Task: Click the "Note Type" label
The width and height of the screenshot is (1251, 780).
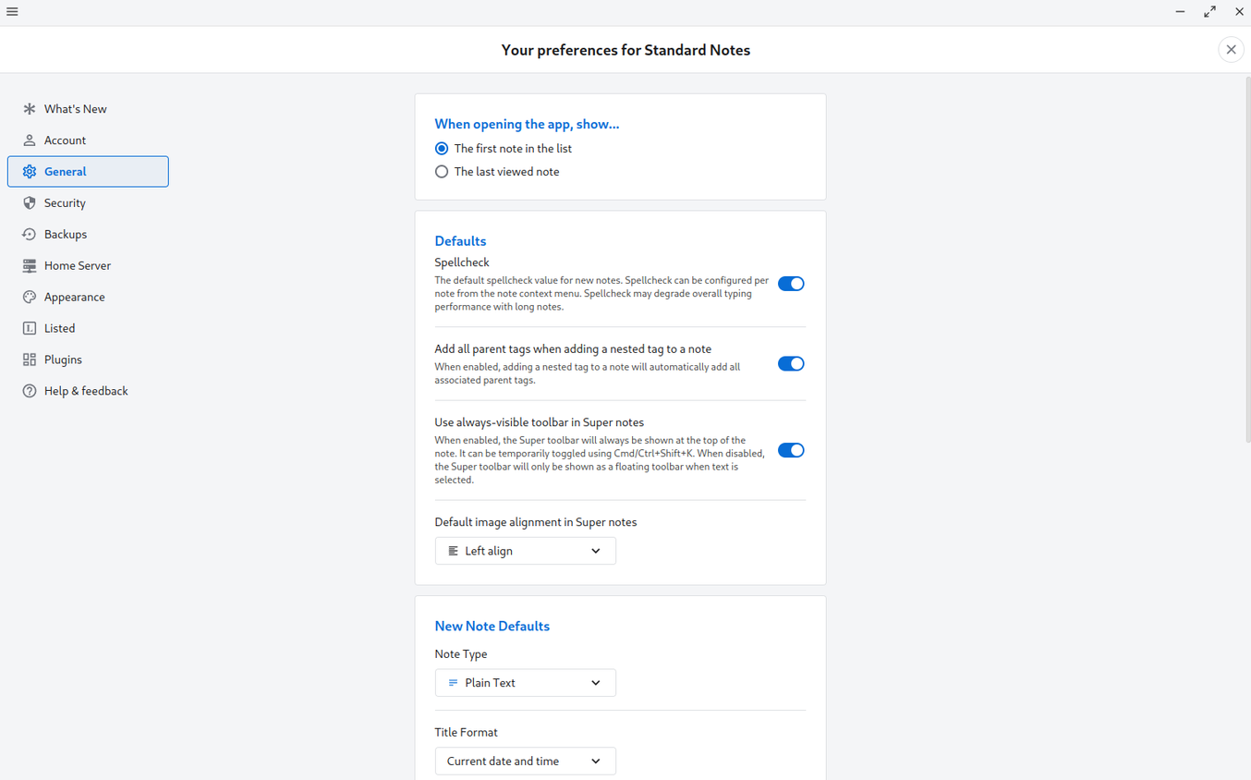Action: (x=460, y=654)
